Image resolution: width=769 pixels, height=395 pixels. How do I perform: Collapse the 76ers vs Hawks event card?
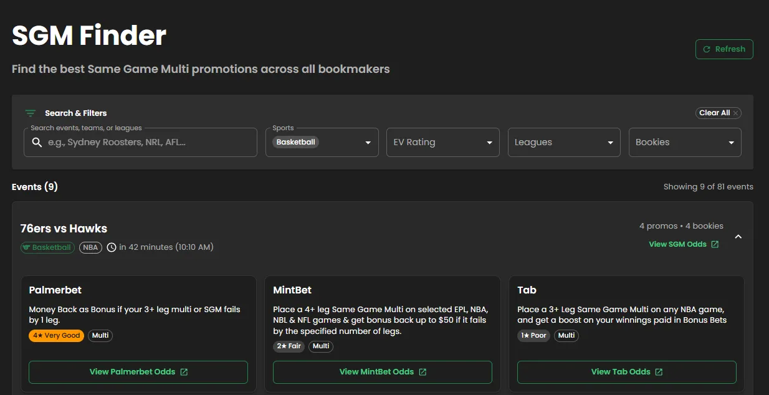[x=738, y=237]
